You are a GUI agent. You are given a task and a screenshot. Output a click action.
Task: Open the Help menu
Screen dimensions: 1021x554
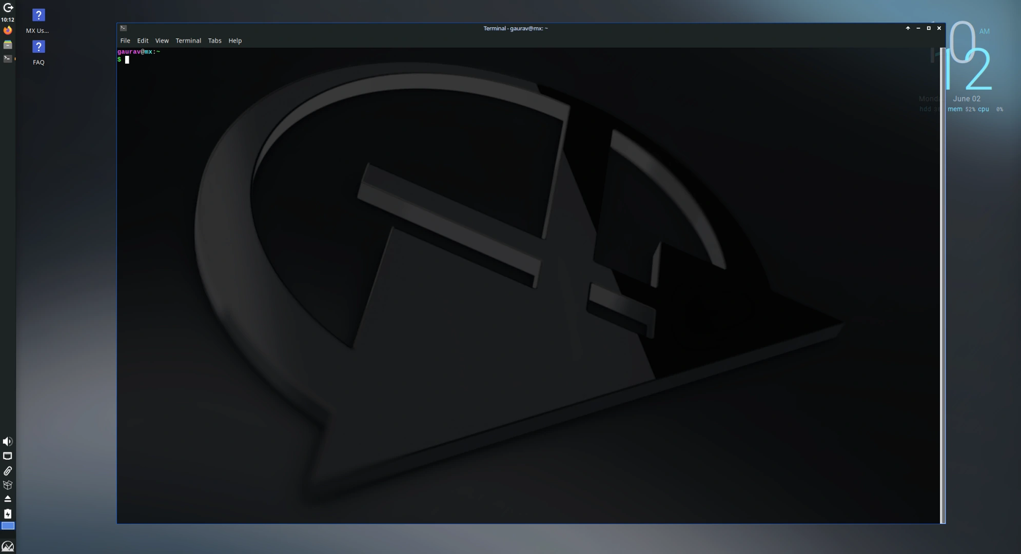pos(234,41)
